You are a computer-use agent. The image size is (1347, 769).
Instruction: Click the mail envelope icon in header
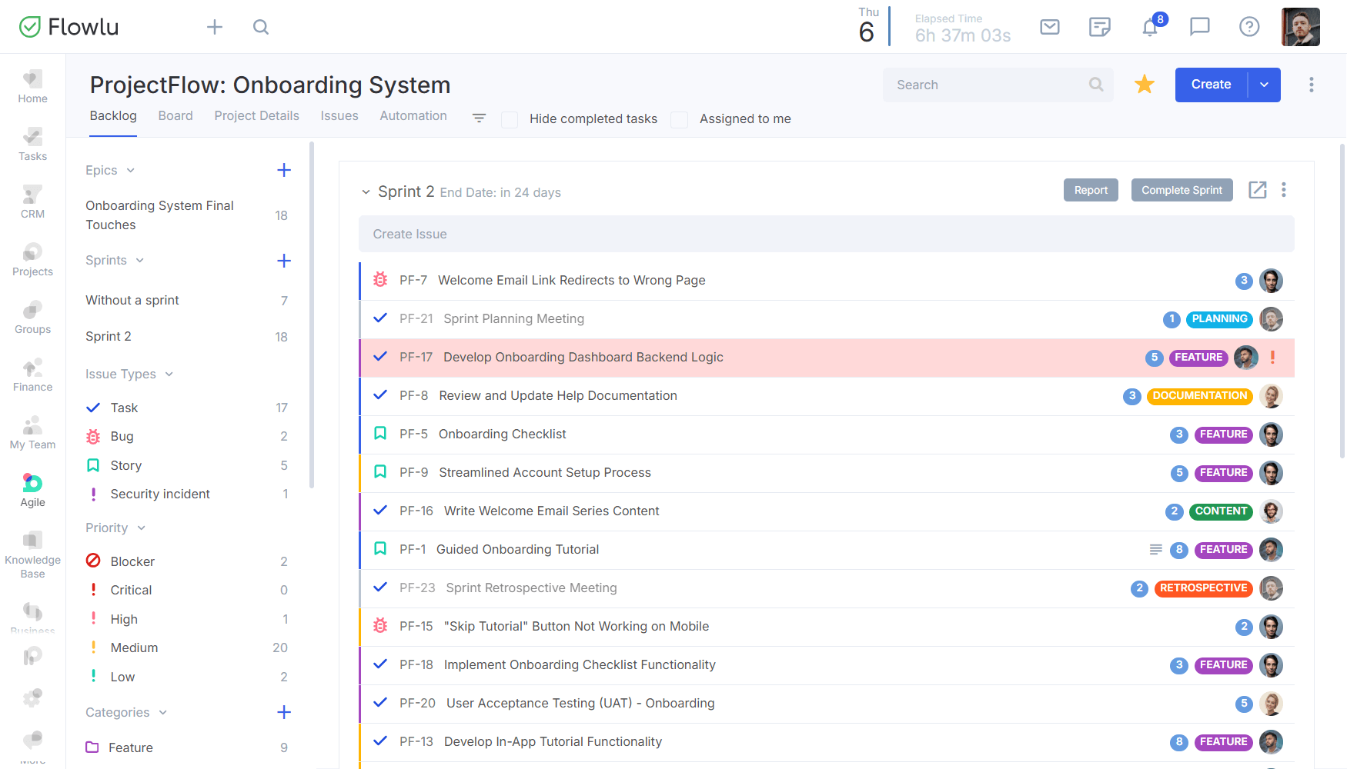click(x=1050, y=28)
